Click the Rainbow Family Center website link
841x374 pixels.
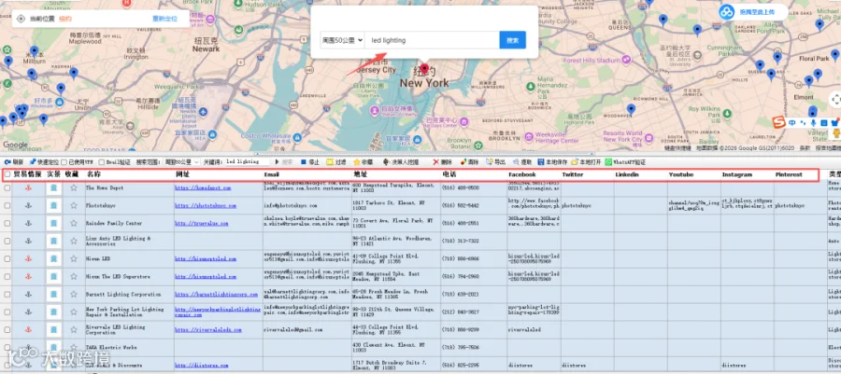coord(203,224)
